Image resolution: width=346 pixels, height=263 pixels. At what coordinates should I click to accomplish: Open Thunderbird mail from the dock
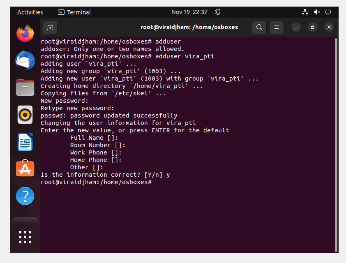(x=25, y=60)
